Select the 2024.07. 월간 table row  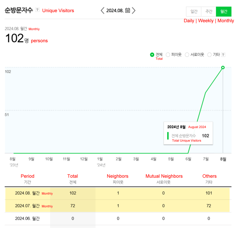pos(118,206)
